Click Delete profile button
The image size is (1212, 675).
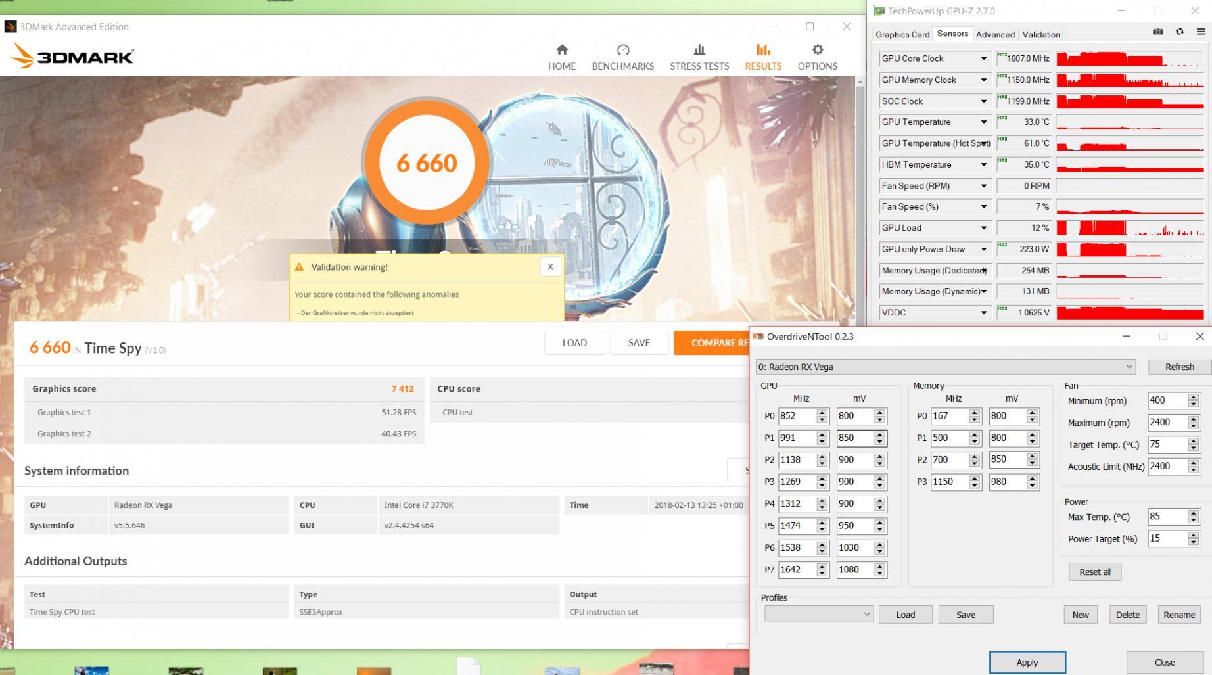(1127, 615)
